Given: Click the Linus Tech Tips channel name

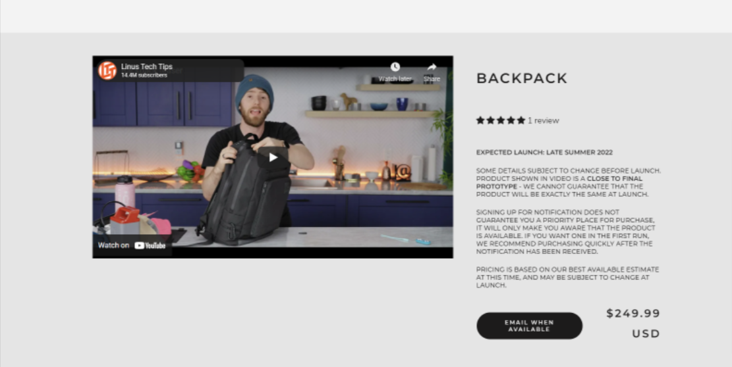Looking at the screenshot, I should [x=146, y=66].
